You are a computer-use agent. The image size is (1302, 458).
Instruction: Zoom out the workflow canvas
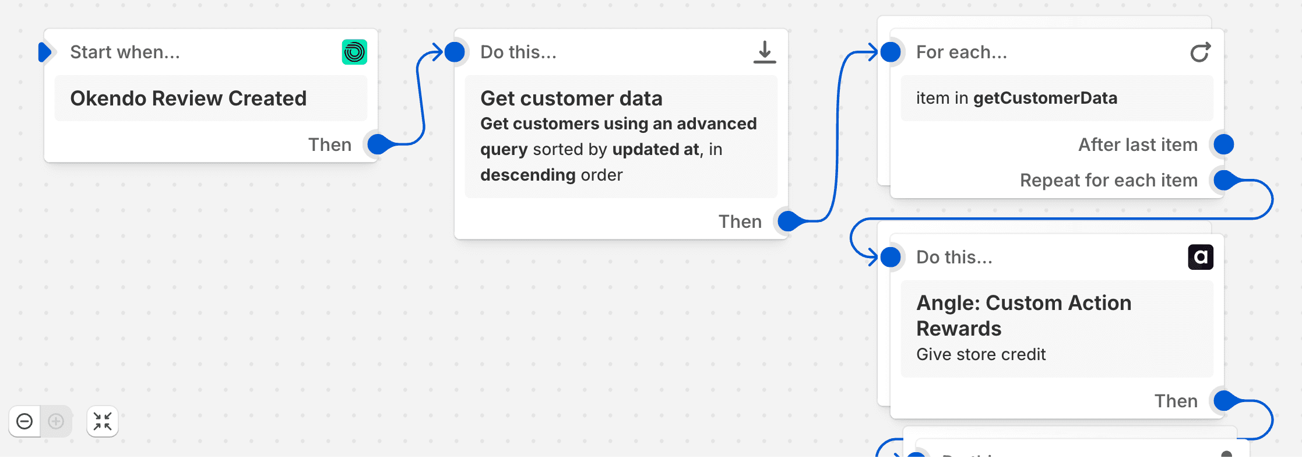24,421
